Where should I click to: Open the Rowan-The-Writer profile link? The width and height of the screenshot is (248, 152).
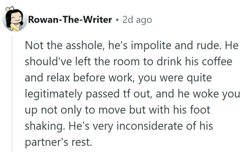coord(70,20)
